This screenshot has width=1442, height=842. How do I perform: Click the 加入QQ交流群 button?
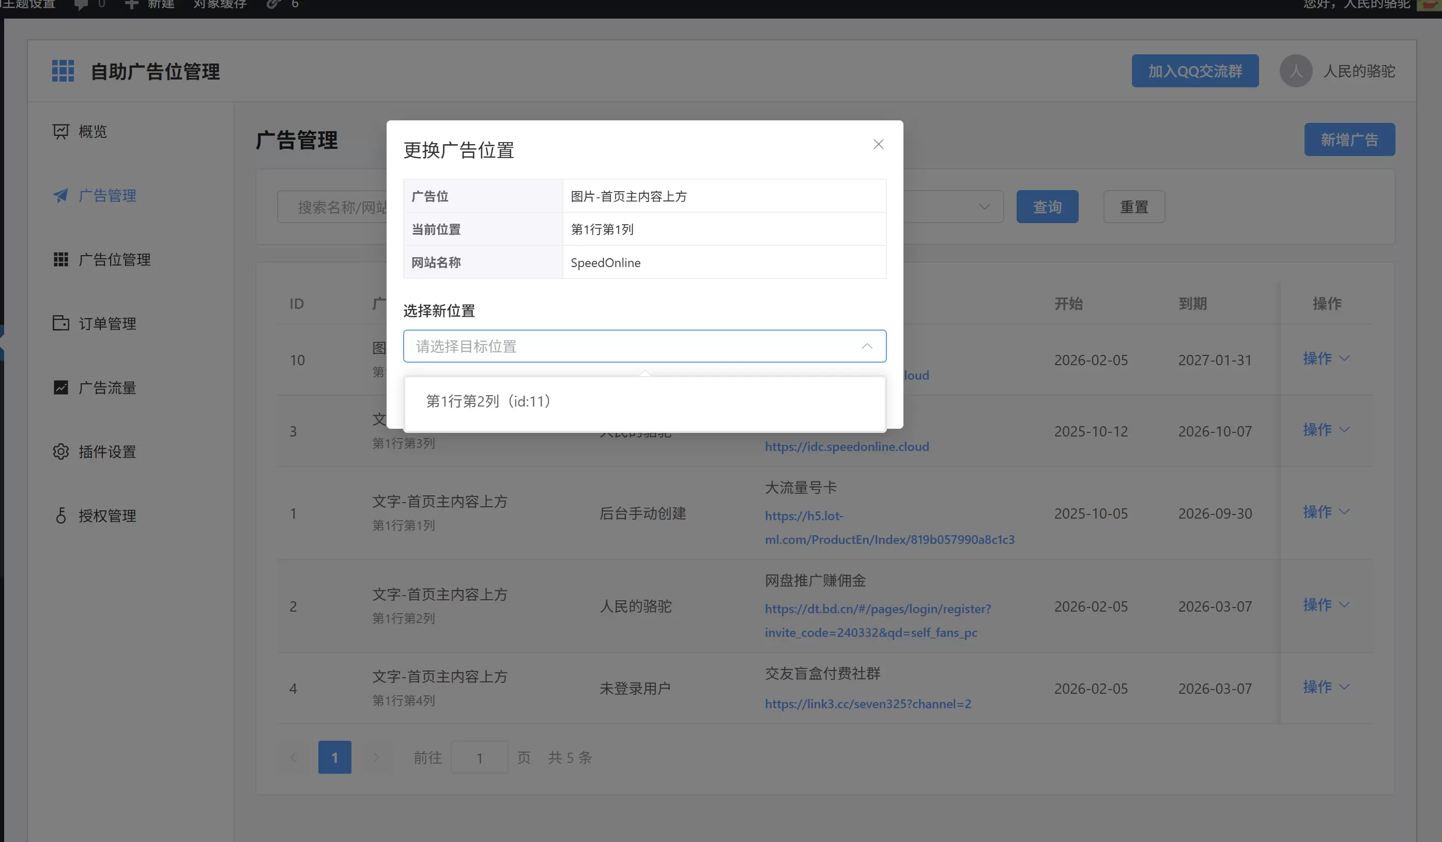coord(1195,71)
